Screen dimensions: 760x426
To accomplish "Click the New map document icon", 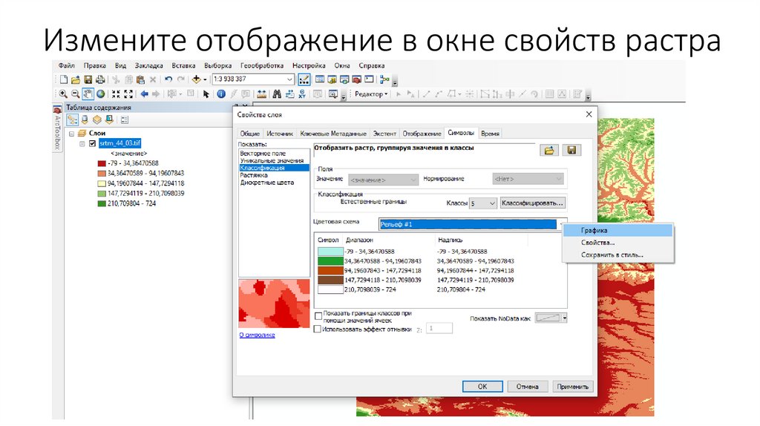I will click(x=64, y=79).
